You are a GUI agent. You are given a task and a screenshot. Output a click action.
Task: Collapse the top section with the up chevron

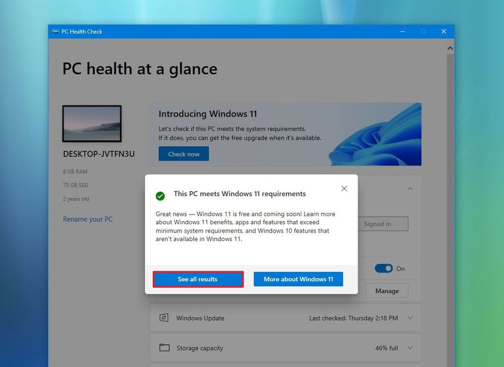click(x=410, y=189)
